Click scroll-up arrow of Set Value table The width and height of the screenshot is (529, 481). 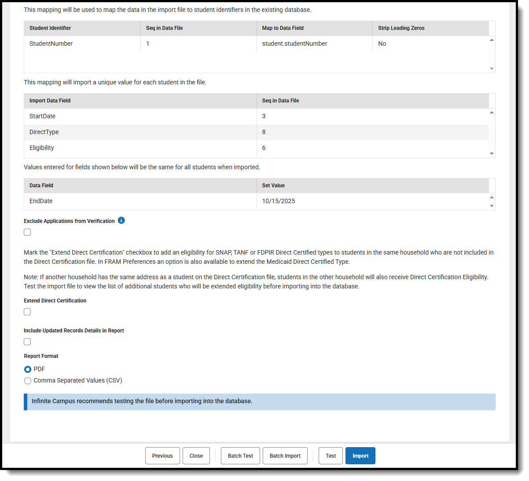click(x=492, y=197)
